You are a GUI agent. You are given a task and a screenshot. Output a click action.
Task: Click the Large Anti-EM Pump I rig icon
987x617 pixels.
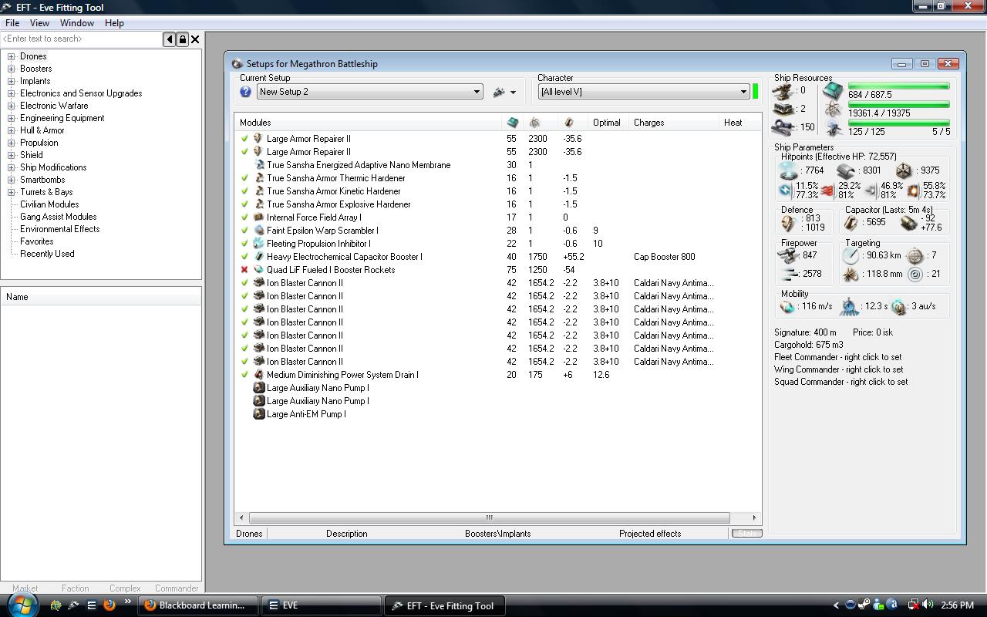[x=259, y=414]
